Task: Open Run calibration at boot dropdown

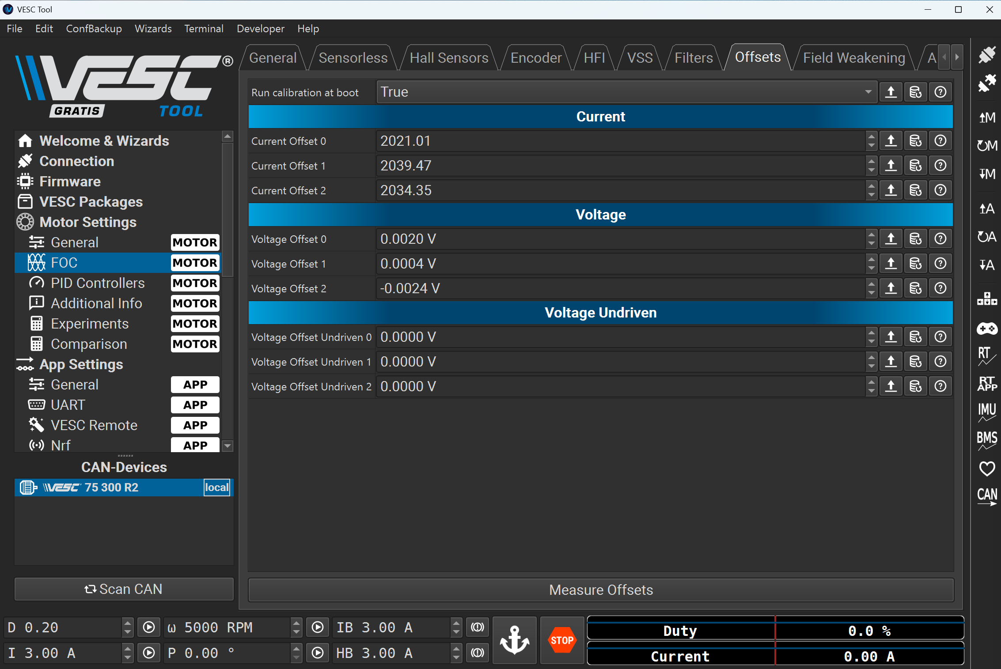Action: pos(626,92)
